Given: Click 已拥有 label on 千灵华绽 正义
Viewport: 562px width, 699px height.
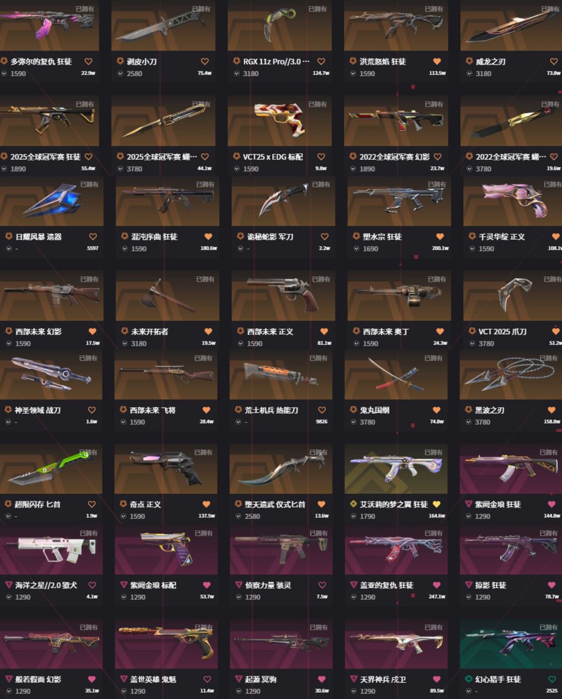Looking at the screenshot, I should pyautogui.click(x=553, y=184).
